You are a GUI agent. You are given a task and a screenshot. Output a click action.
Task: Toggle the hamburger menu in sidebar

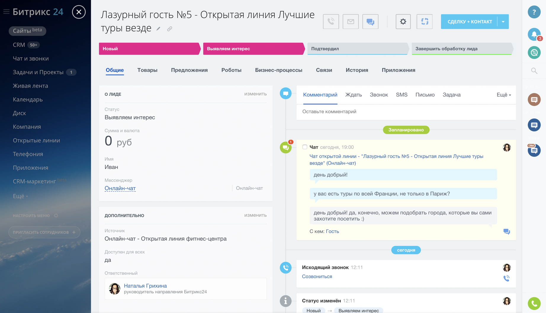[x=6, y=12]
